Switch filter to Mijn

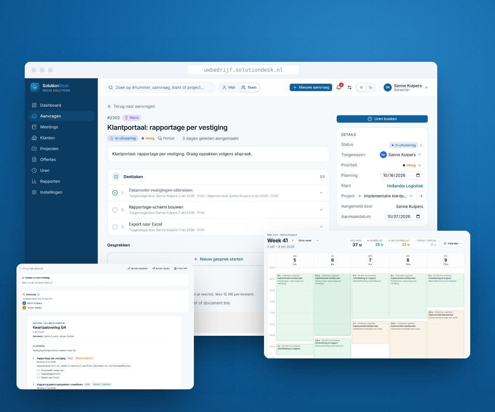point(229,87)
